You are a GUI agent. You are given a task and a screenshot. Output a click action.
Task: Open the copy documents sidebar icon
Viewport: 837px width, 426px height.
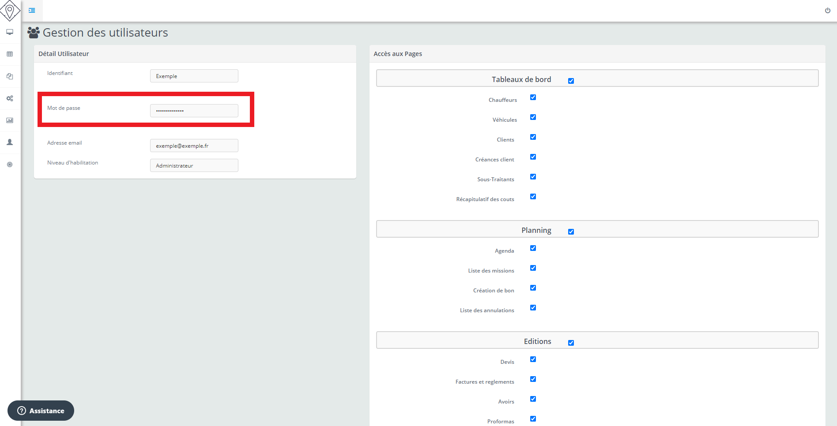pos(10,76)
